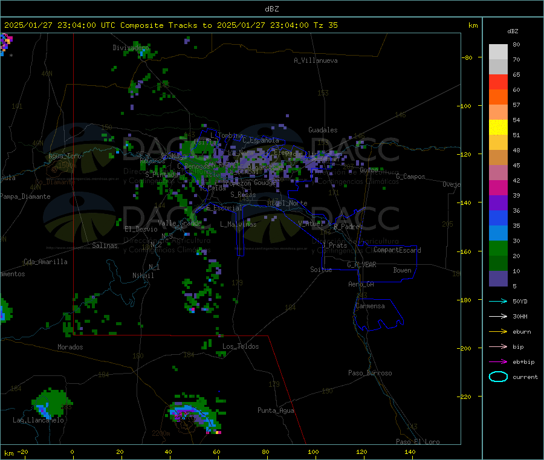Click the magenta eb+bip arrow icon
The height and width of the screenshot is (460, 544).
[498, 361]
